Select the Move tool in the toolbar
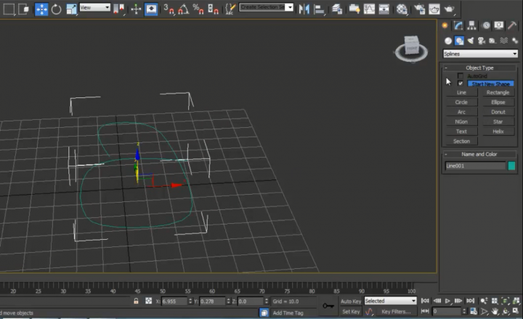523x319 pixels. 41,9
